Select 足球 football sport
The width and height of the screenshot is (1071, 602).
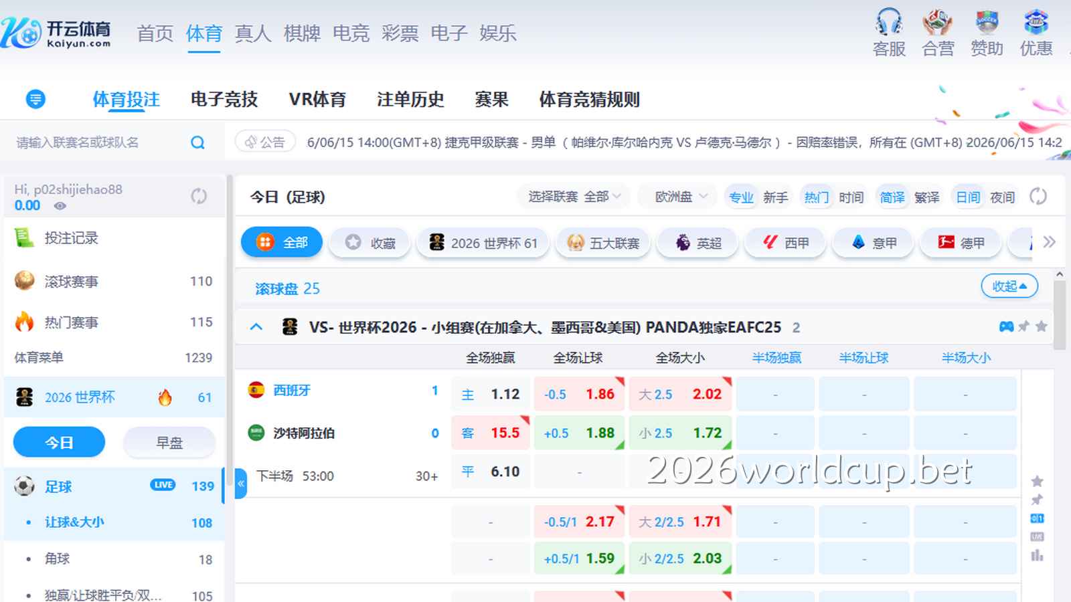114,486
